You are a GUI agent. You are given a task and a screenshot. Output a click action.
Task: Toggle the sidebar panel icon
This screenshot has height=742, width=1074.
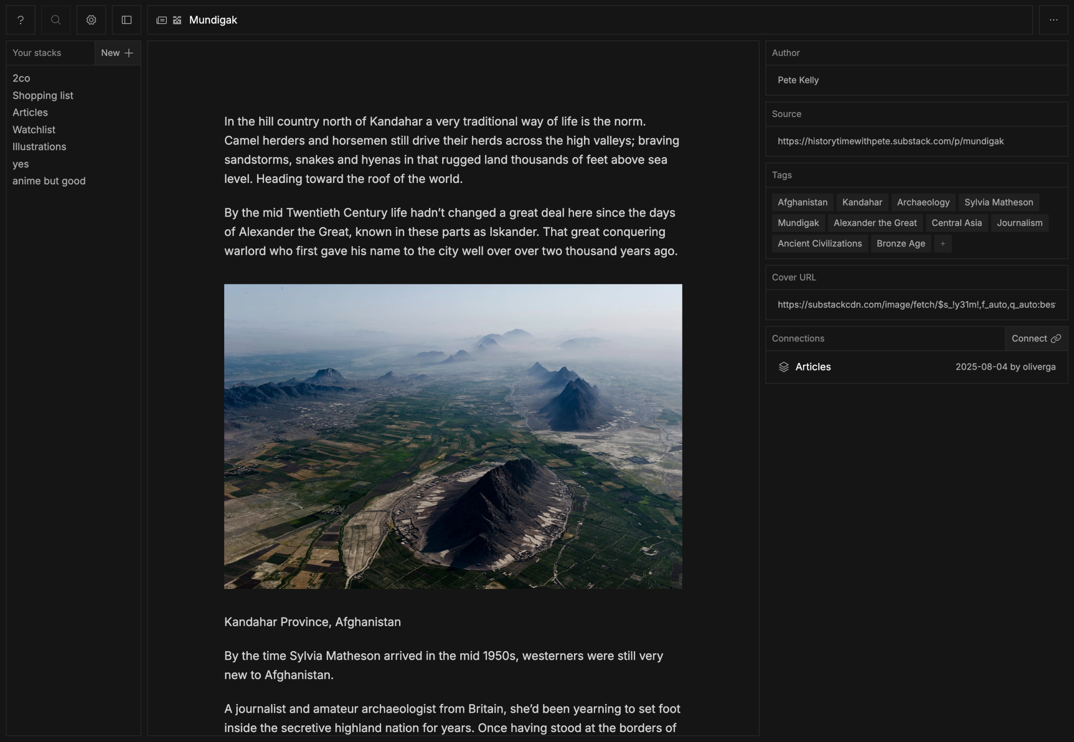127,20
